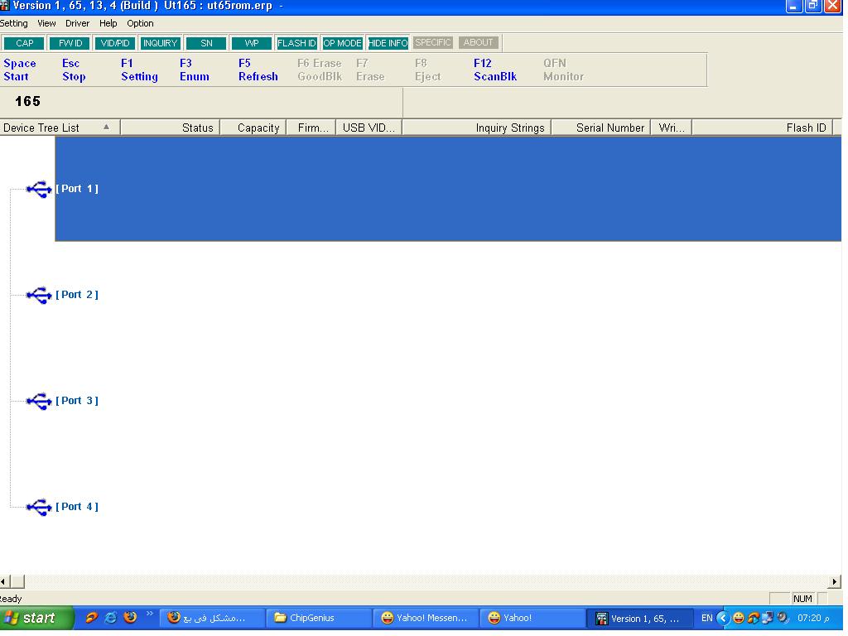Switch to the Firefox taskbar window
This screenshot has height=636, width=848.
[212, 618]
